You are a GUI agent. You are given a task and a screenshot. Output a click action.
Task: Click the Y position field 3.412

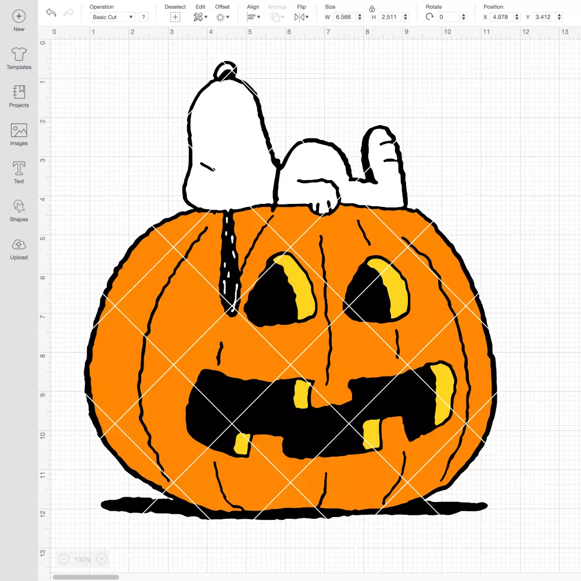[544, 17]
